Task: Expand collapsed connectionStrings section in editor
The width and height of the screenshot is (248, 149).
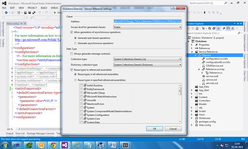Action: 12,69
